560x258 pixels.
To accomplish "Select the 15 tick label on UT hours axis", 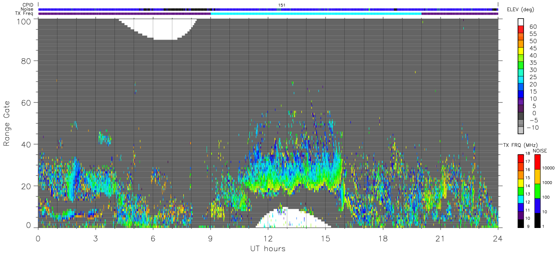I will (326, 238).
